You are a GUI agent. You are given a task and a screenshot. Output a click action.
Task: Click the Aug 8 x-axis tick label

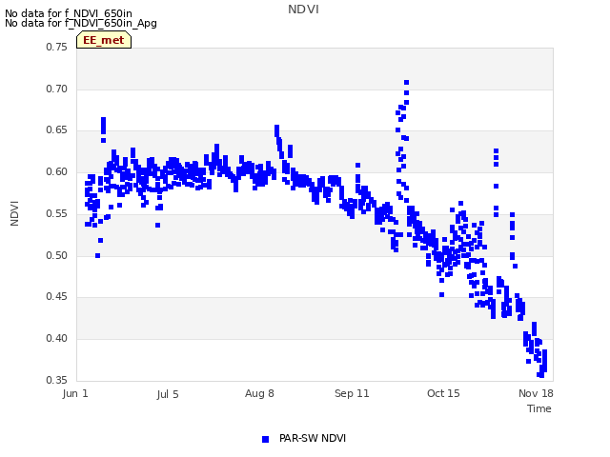259,393
